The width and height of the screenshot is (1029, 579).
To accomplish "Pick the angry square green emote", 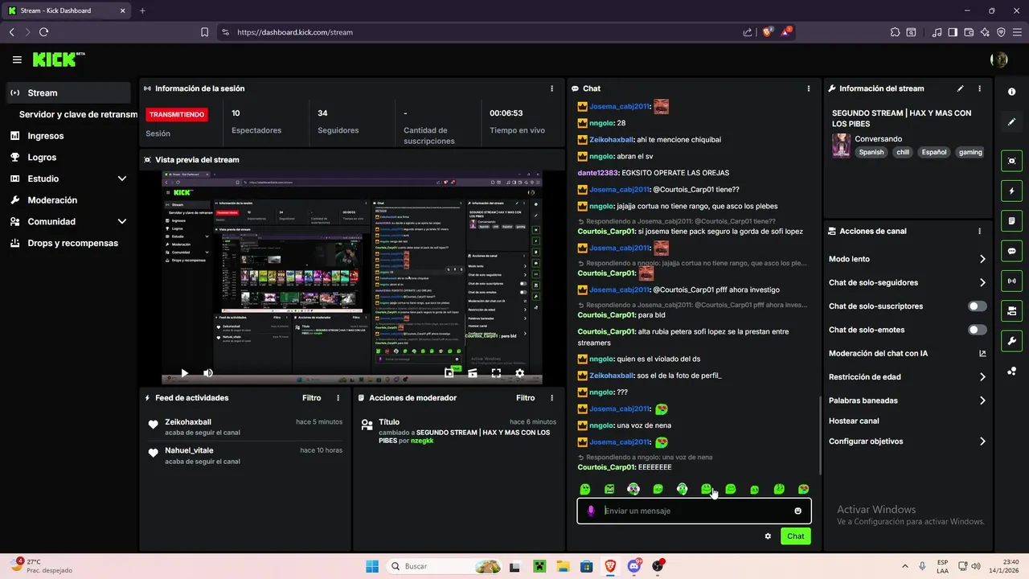I will [x=609, y=489].
